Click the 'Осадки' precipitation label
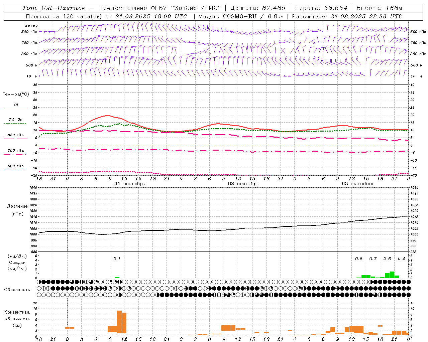Viewport: 428px width, 342px height. click(17, 263)
